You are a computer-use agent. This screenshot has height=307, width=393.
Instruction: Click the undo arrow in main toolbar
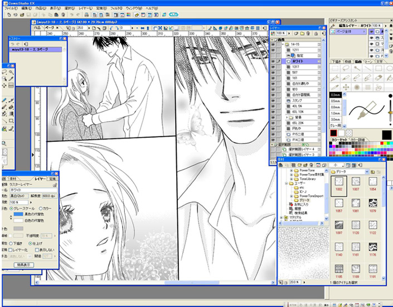point(72,15)
